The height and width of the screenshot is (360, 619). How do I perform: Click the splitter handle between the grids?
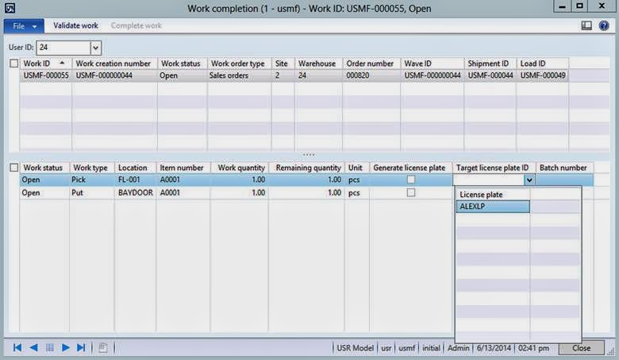309,155
